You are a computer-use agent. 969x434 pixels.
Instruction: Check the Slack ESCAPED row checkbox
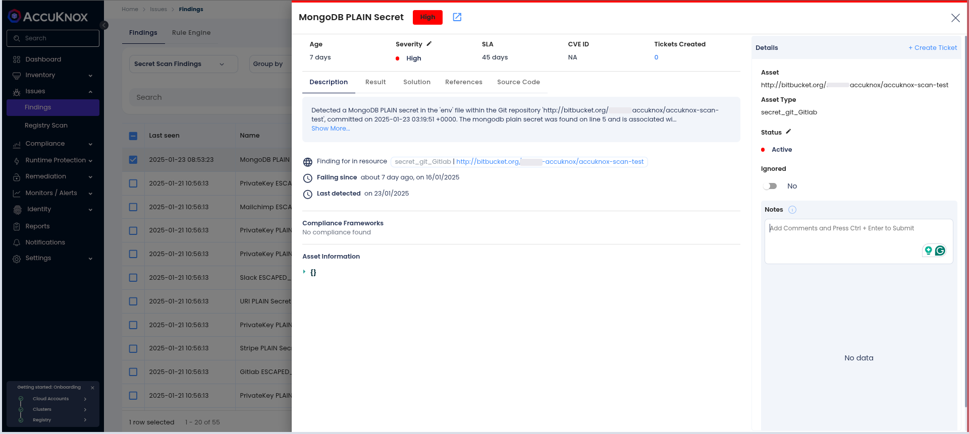click(133, 278)
